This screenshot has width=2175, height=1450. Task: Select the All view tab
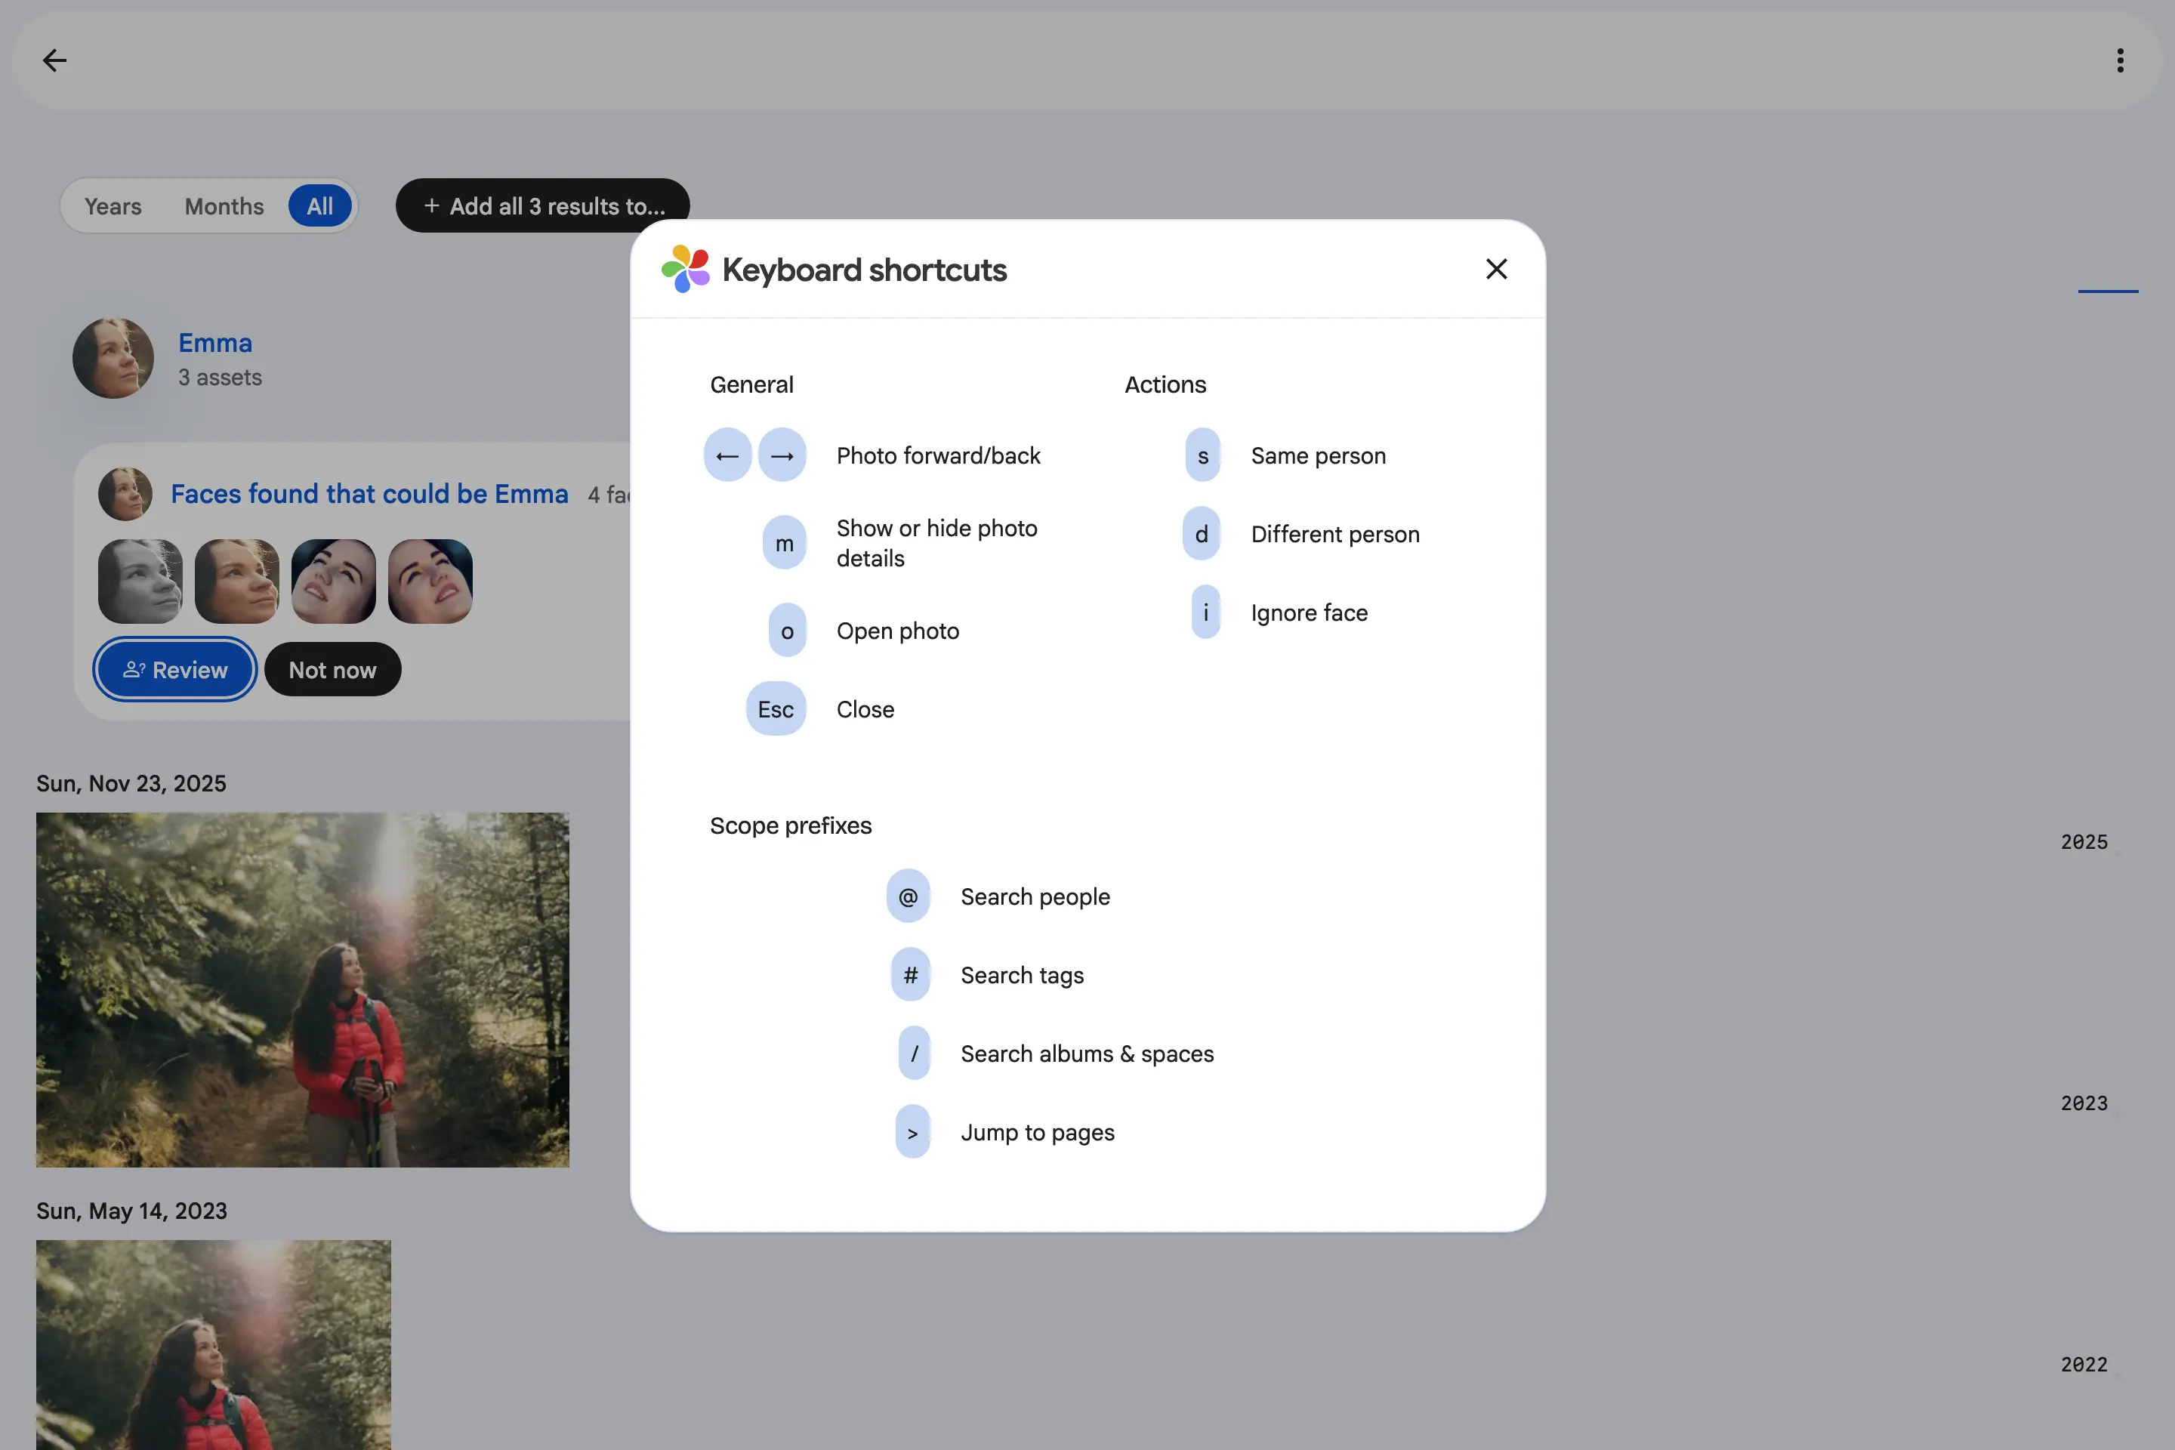point(320,205)
